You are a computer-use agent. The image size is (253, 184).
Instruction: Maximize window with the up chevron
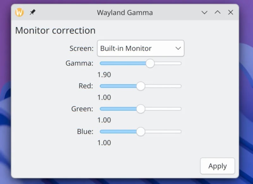point(218,12)
